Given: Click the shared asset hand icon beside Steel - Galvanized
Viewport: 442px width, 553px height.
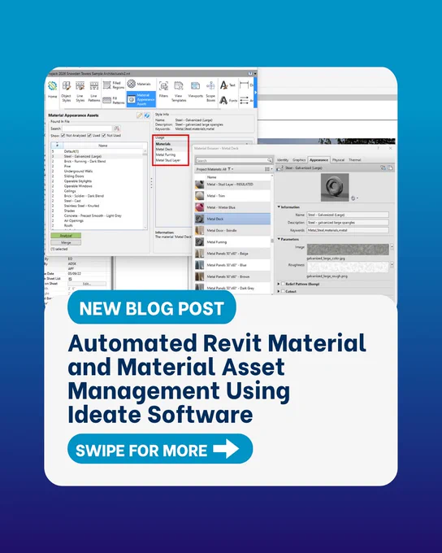Looking at the screenshot, I should 279,168.
